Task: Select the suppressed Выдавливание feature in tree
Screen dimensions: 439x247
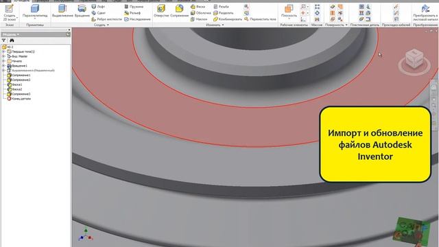Action: point(31,70)
